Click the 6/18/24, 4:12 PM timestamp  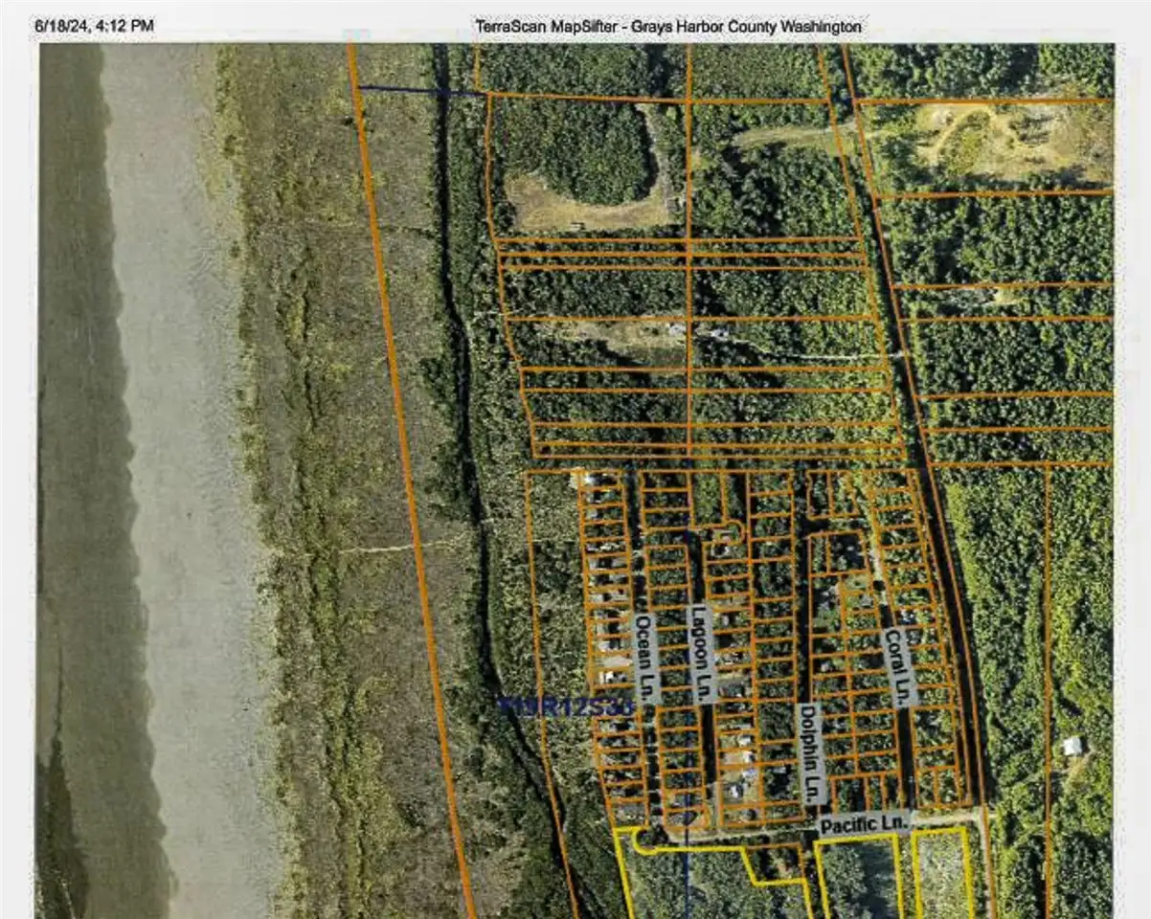click(x=94, y=26)
